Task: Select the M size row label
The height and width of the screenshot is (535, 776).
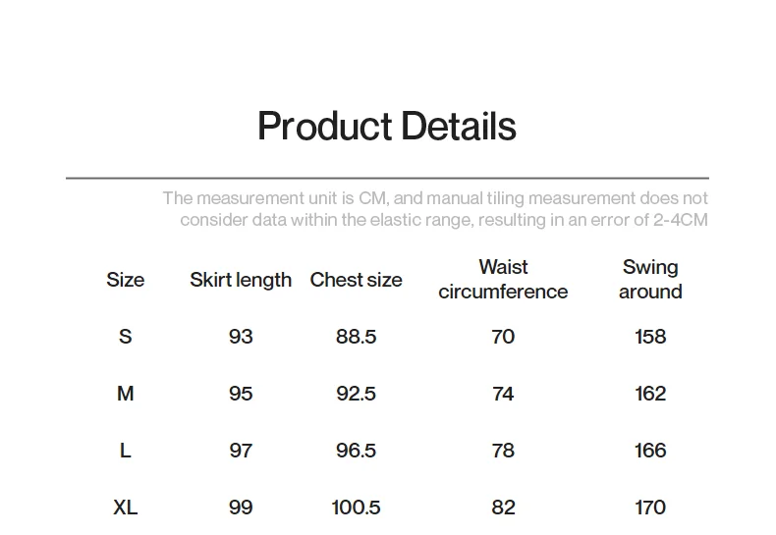Action: tap(125, 394)
